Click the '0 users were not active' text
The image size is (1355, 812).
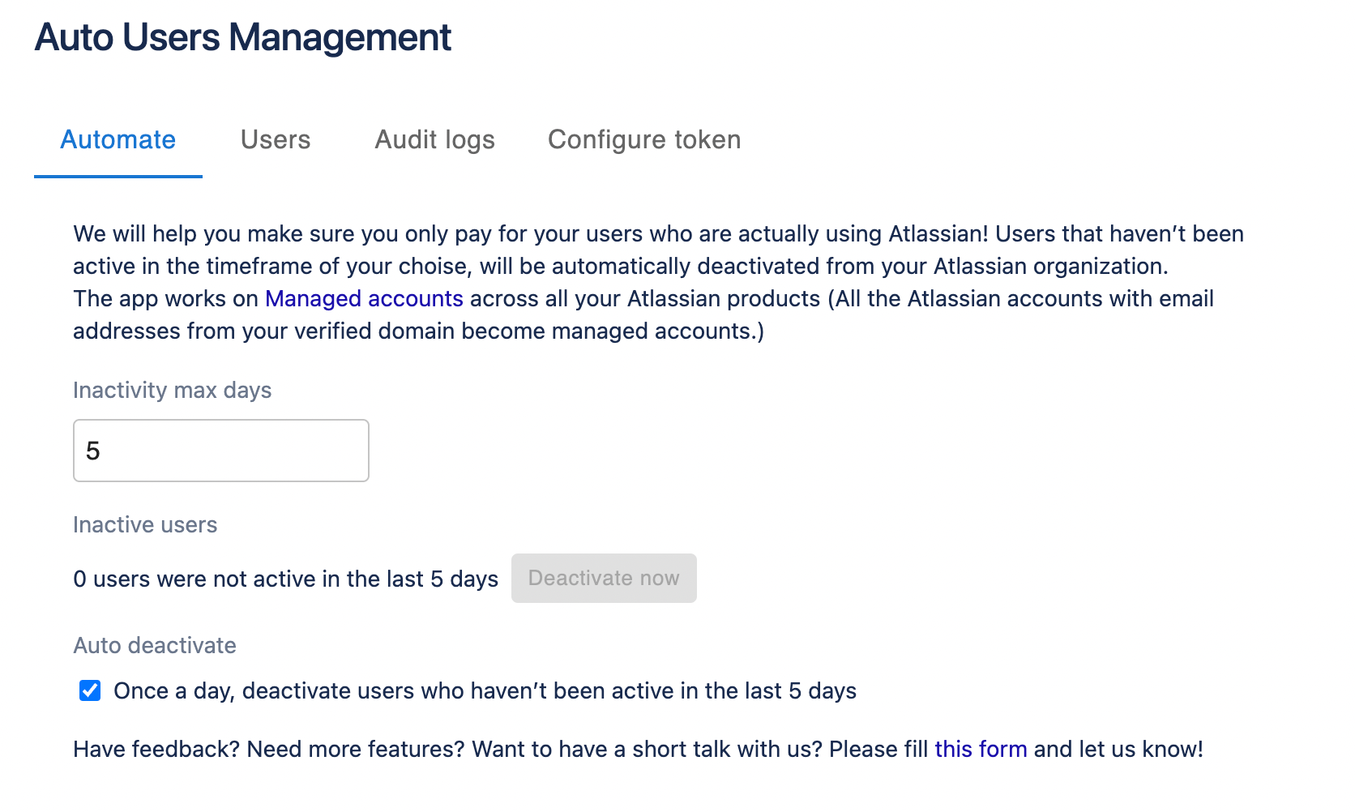286,579
